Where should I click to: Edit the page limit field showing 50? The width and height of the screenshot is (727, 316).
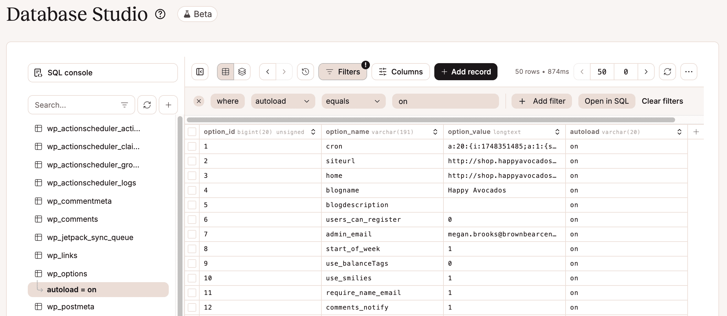[x=602, y=72]
